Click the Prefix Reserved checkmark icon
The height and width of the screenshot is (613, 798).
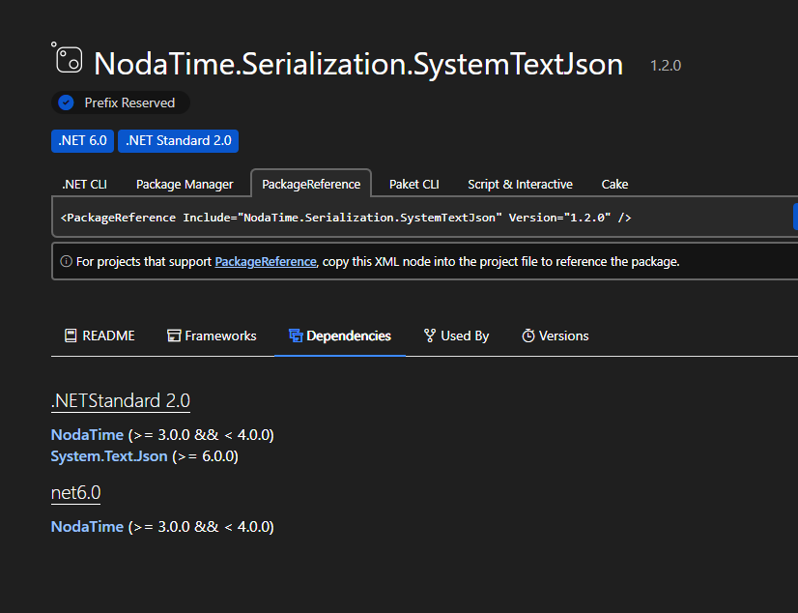[x=67, y=102]
